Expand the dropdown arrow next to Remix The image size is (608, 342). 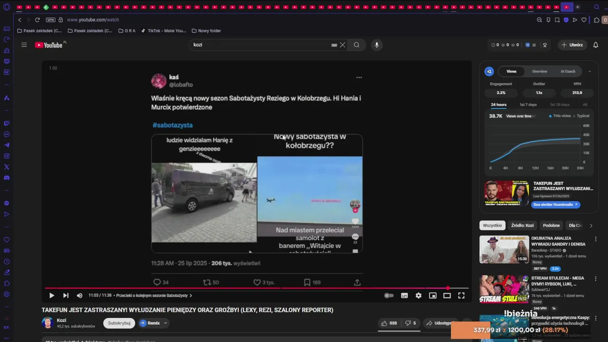coord(165,323)
